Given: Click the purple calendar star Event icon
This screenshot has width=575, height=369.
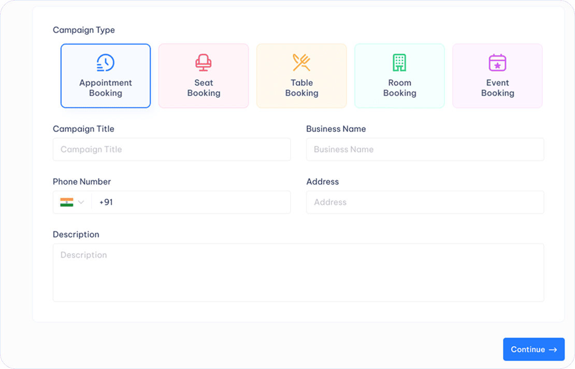Looking at the screenshot, I should 497,63.
